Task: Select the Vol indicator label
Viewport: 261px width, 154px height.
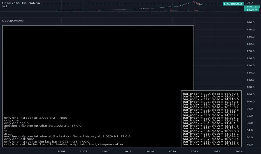Action: [x=4, y=7]
